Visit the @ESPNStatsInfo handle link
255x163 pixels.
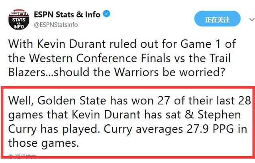[56, 25]
